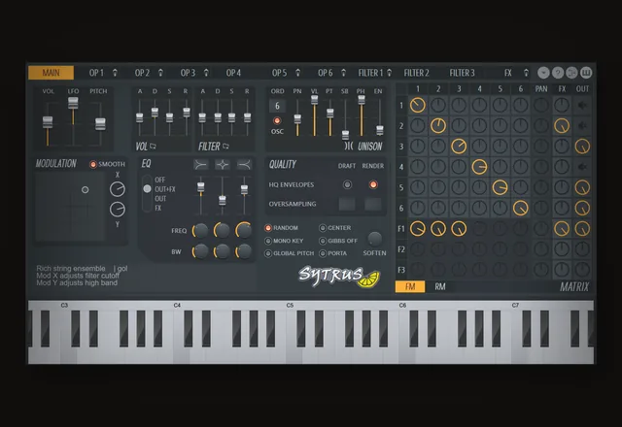The image size is (622, 427).
Task: Click the LFO slider handle
Action: click(73, 103)
